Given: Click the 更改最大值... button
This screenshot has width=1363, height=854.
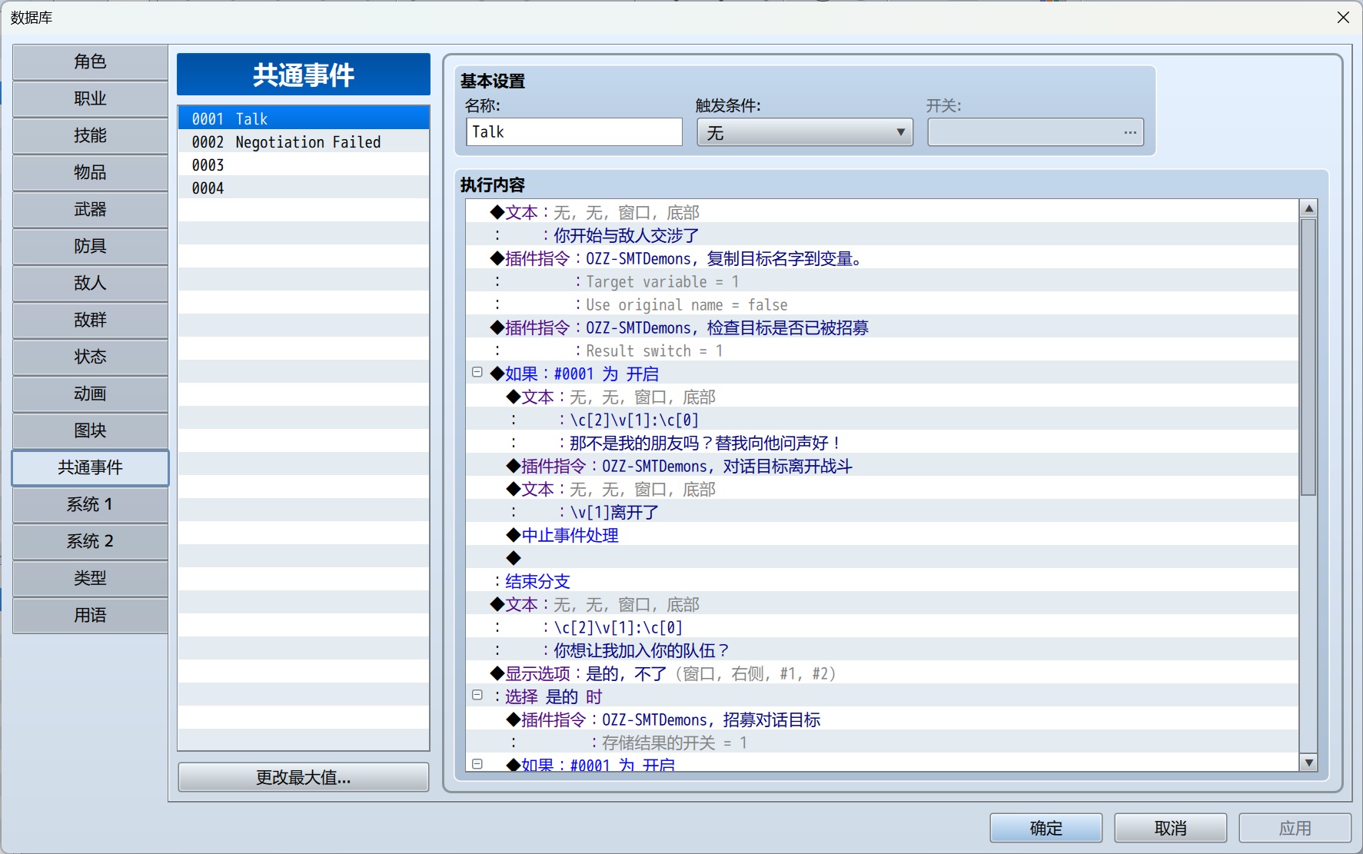Looking at the screenshot, I should (304, 777).
